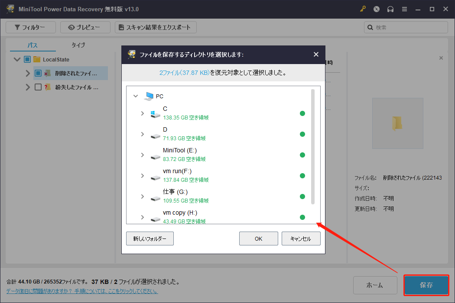
Task: Click the キャンセル button
Action: (x=301, y=239)
